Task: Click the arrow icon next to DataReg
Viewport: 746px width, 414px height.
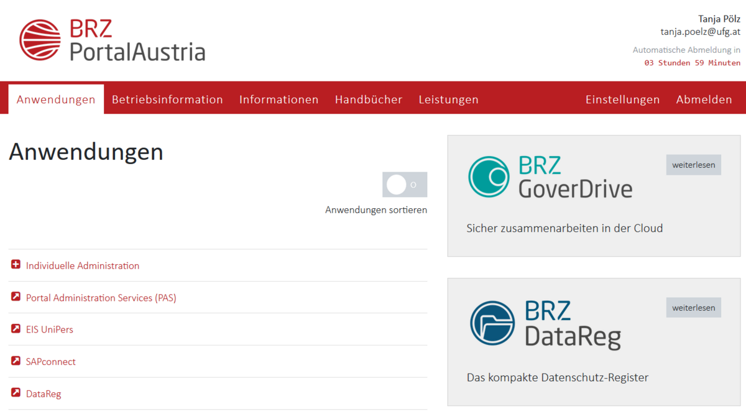Action: point(16,393)
